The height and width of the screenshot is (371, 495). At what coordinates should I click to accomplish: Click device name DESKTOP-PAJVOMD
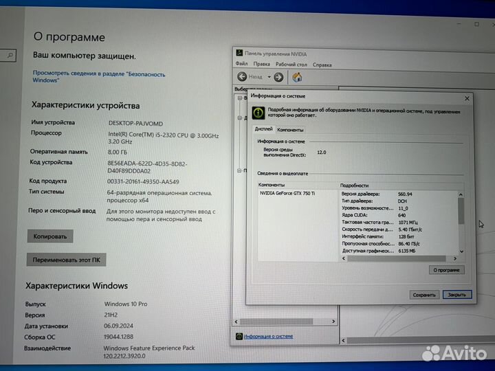[x=135, y=124]
